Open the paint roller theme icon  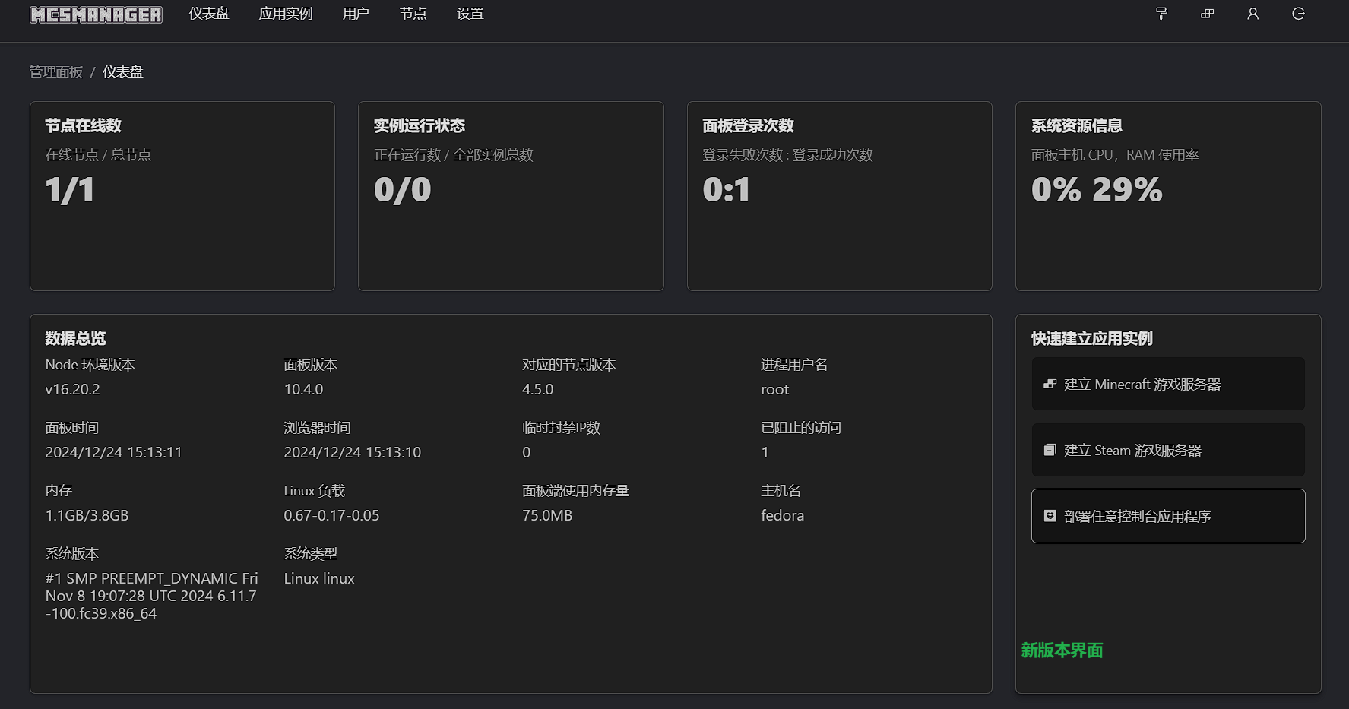click(1161, 14)
